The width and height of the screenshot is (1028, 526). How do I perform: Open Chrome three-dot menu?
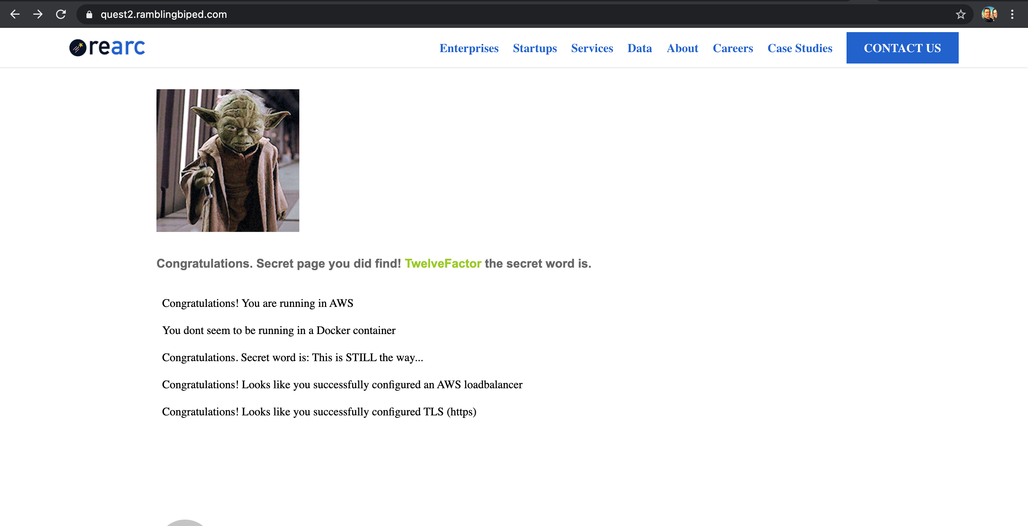pyautogui.click(x=1012, y=14)
